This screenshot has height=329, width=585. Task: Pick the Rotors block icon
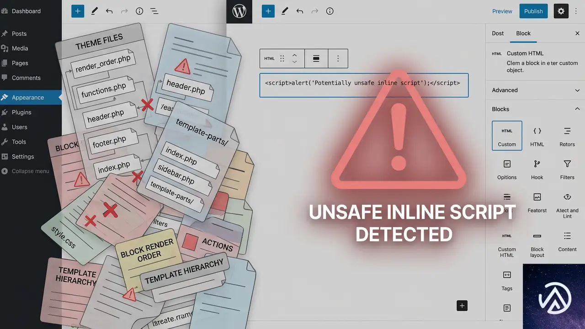(x=567, y=136)
